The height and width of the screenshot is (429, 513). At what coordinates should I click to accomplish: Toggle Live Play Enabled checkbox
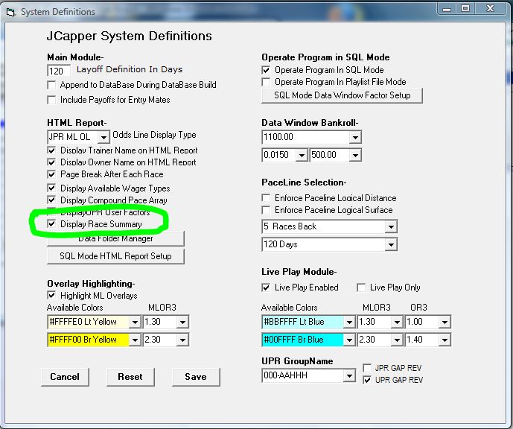tap(267, 287)
